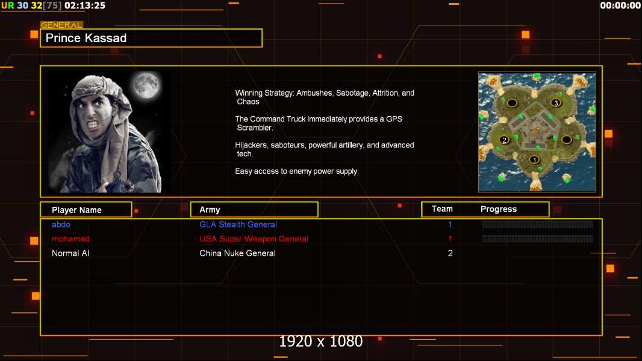Click the island map preview thumbnail
The image size is (642, 361).
537,132
